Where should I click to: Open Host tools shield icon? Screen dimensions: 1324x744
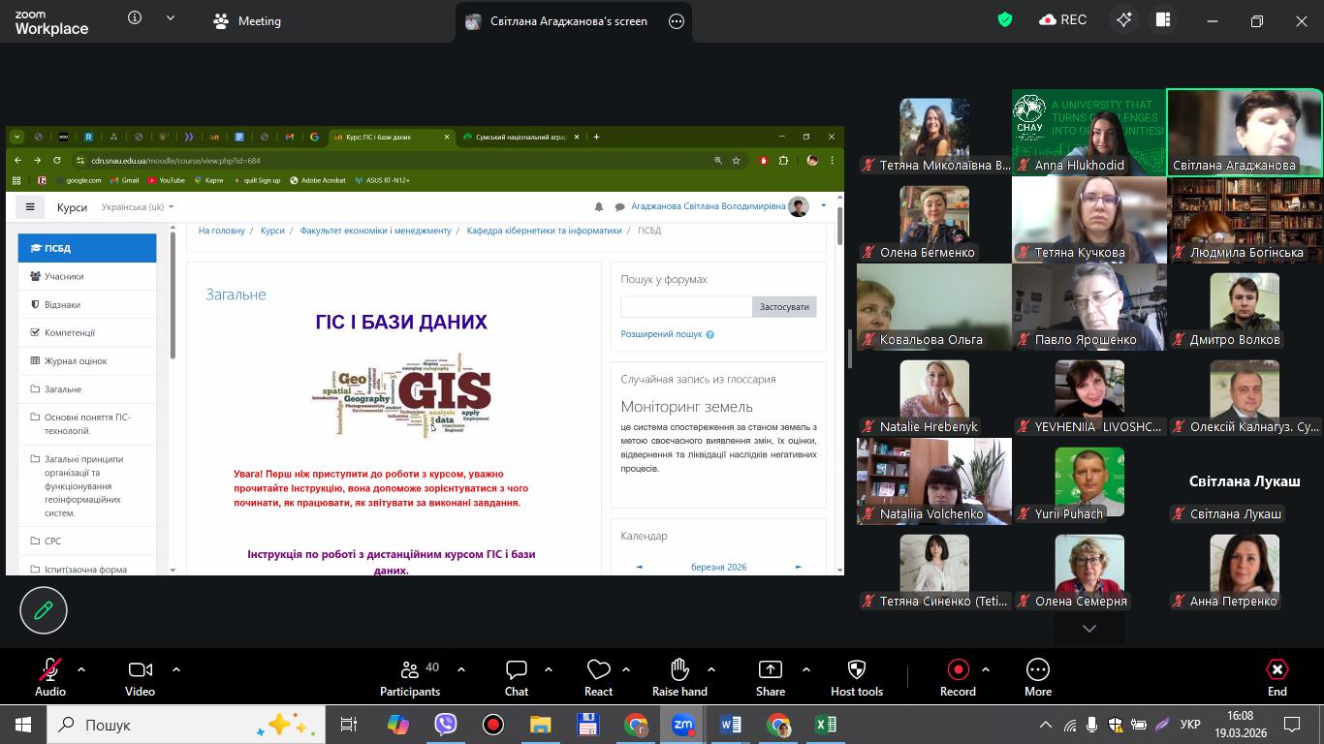tap(857, 670)
